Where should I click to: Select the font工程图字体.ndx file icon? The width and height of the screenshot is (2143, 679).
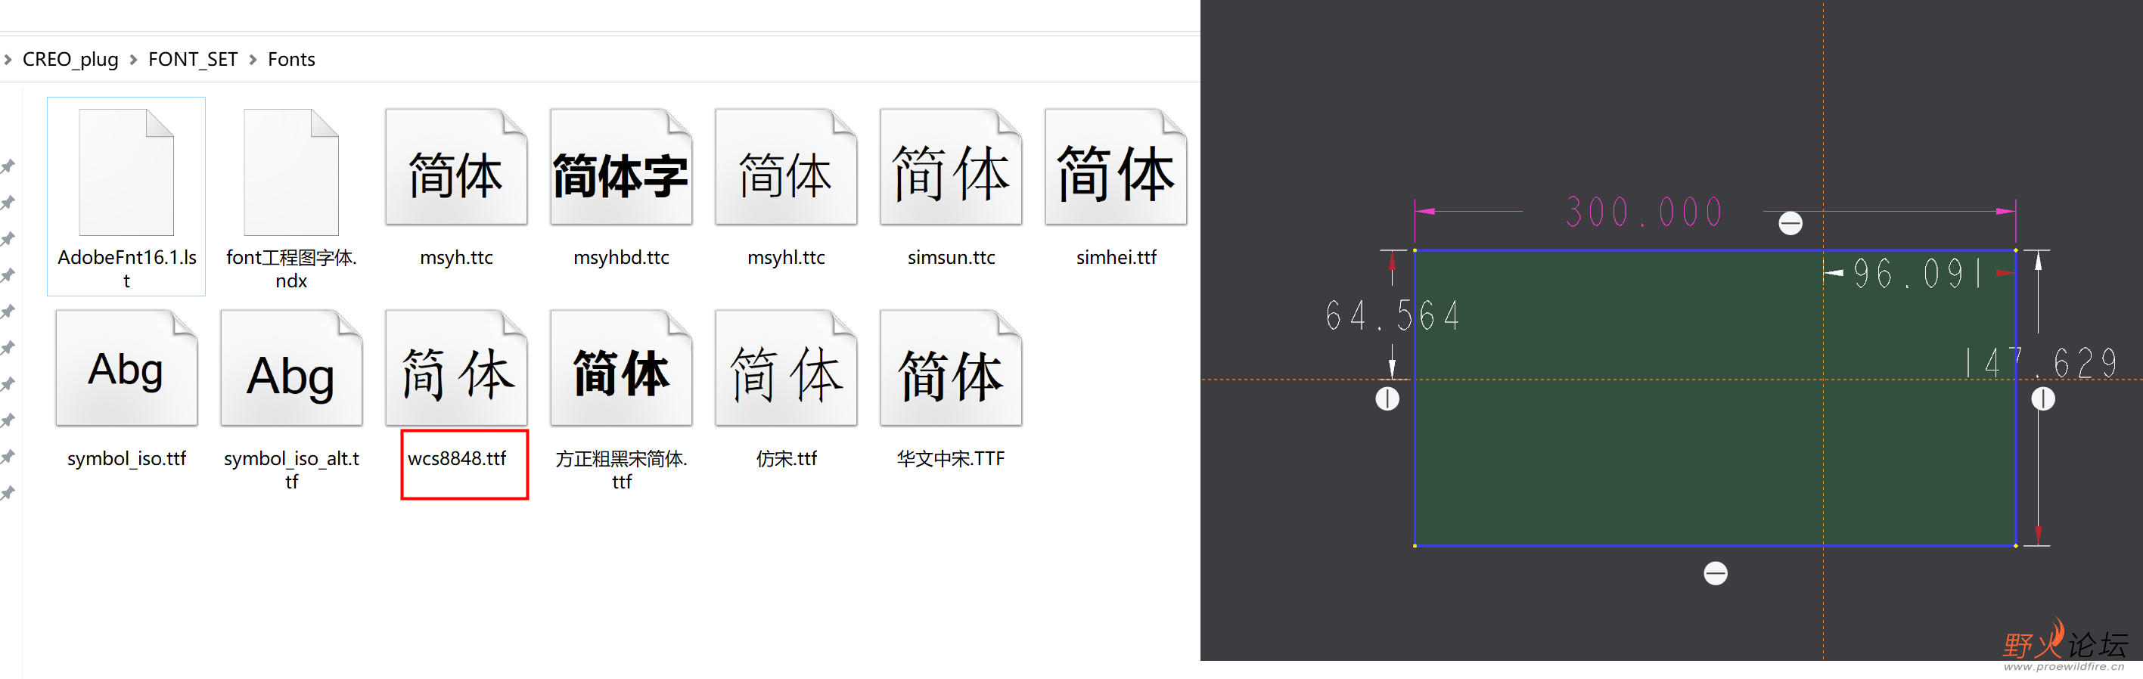click(x=291, y=172)
